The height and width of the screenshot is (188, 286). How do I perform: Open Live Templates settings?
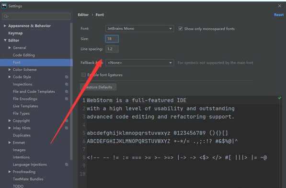tap(25, 106)
